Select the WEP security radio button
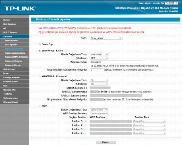182x145 pixels. tap(40, 106)
